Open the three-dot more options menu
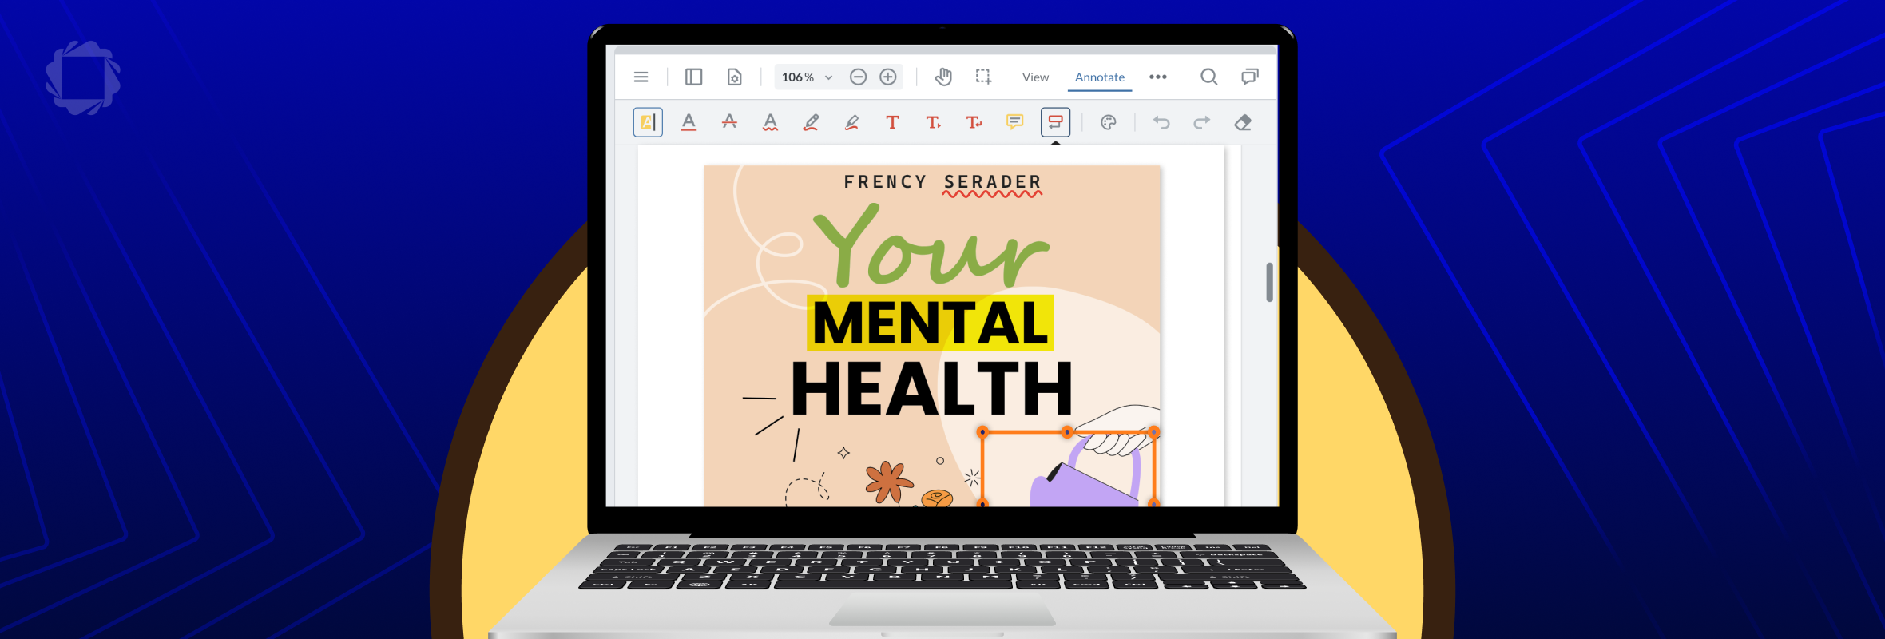 point(1158,77)
